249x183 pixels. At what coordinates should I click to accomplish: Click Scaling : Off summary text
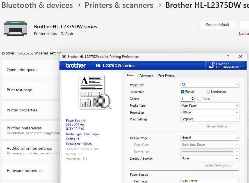tap(74, 154)
